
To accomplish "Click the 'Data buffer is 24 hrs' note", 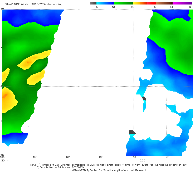I will 61,168.
